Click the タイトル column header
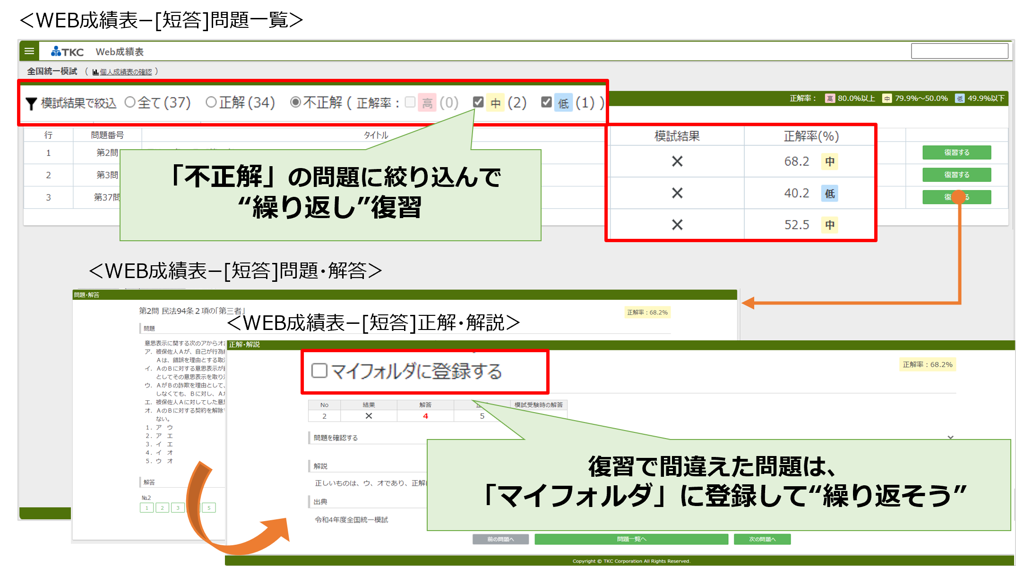The image size is (1016, 566). pyautogui.click(x=376, y=135)
